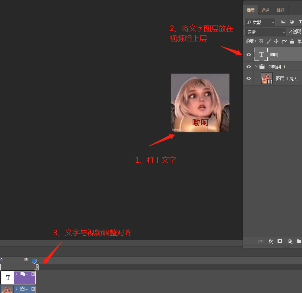Hide the 图层 1 拷贝 layer
The image size is (302, 293).
point(249,79)
